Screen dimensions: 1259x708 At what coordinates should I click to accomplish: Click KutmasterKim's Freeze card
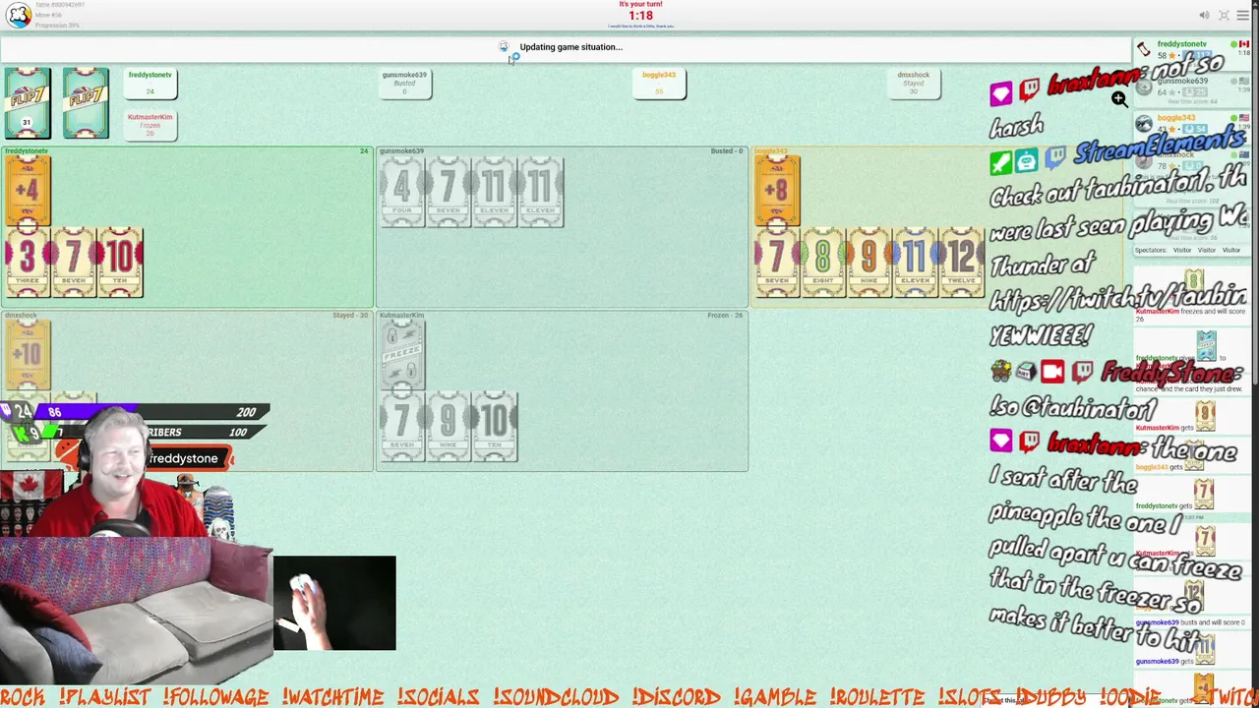401,356
